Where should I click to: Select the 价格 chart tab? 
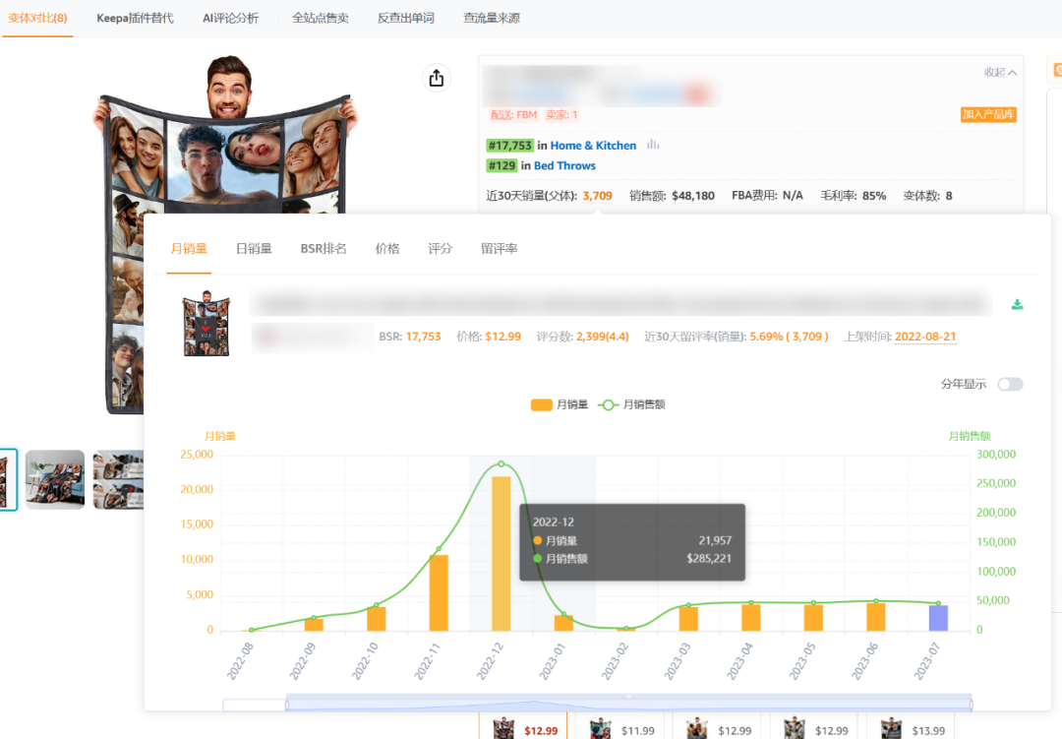pyautogui.click(x=387, y=249)
